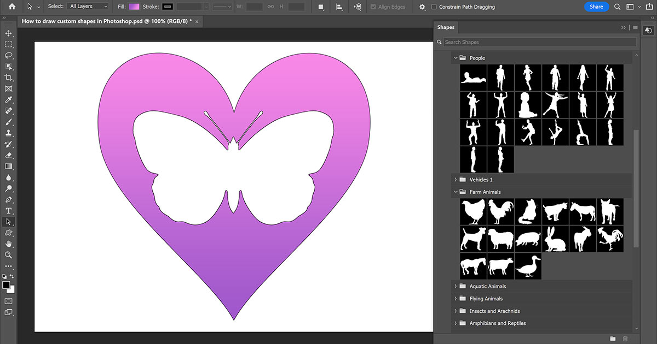The height and width of the screenshot is (344, 657).
Task: Open Photoshop's search icon near Share
Action: click(x=617, y=7)
